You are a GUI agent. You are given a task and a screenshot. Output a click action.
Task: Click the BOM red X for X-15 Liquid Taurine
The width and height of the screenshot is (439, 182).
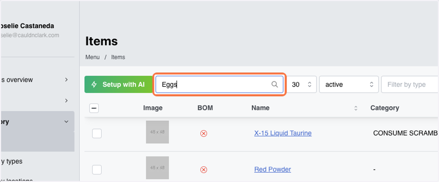click(x=204, y=133)
